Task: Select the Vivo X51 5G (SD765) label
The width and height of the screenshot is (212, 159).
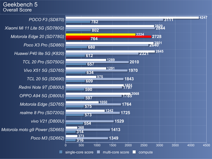Action: [x=44, y=70]
